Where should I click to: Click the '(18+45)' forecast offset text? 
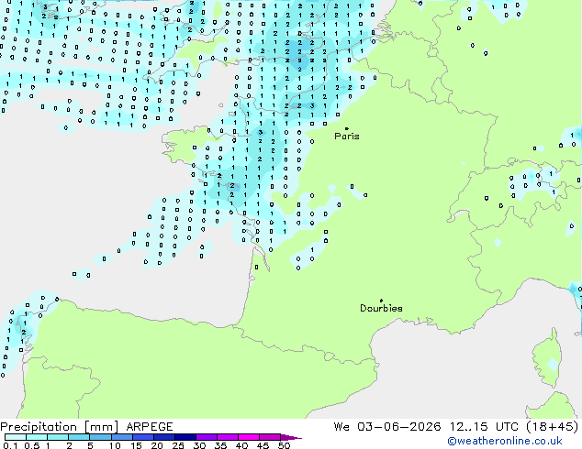[553, 427]
